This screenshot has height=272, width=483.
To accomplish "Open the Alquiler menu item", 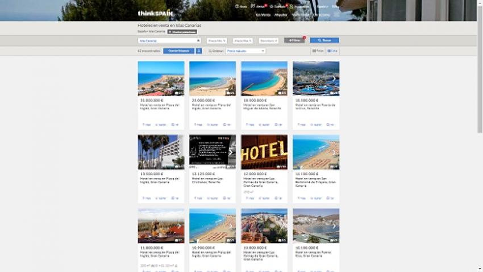I will [x=281, y=15].
